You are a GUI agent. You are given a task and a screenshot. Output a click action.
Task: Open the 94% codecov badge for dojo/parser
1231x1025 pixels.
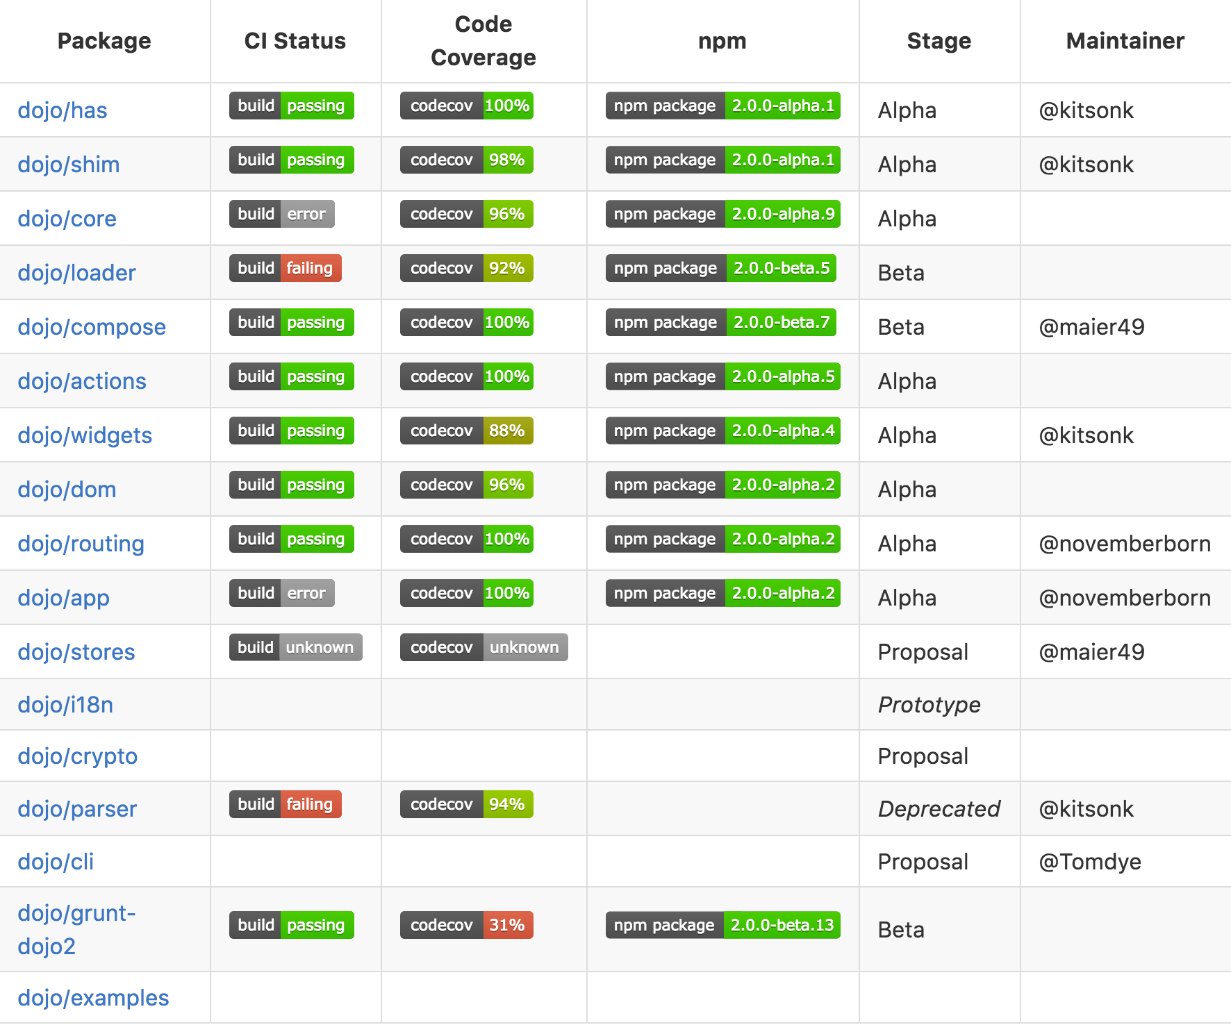tap(466, 804)
